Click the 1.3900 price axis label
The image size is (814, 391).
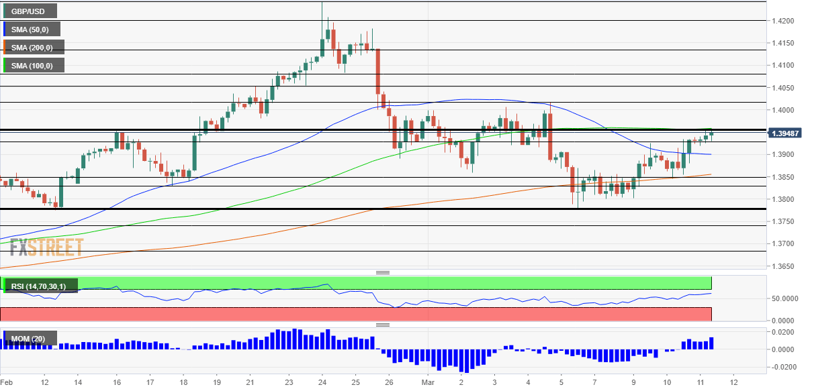(784, 155)
